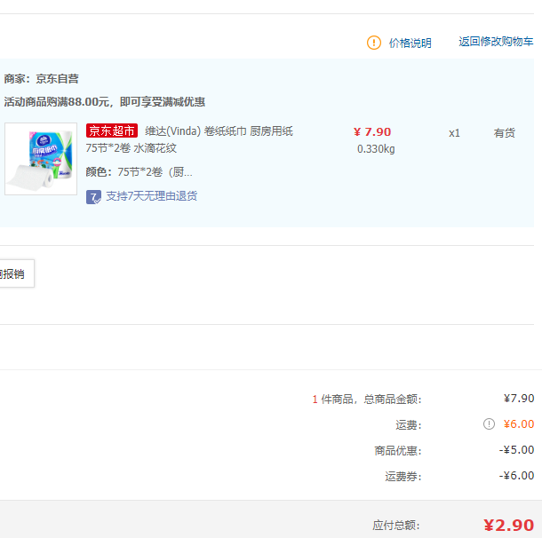
Task: Click the 总商品金额 label
Action: (393, 400)
